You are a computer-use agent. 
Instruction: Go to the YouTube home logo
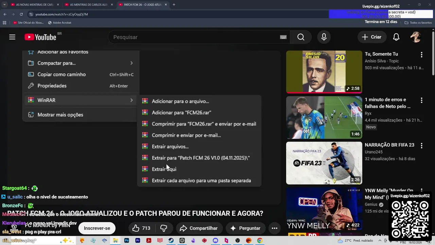[x=40, y=37]
